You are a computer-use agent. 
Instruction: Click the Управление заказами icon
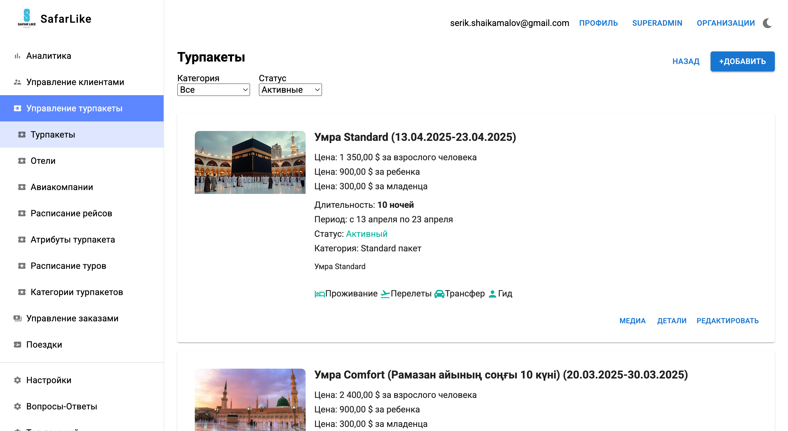click(x=18, y=319)
